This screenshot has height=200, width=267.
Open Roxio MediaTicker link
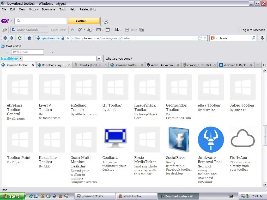tap(145, 160)
